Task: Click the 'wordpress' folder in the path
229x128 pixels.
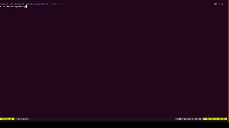Action: coord(42,4)
